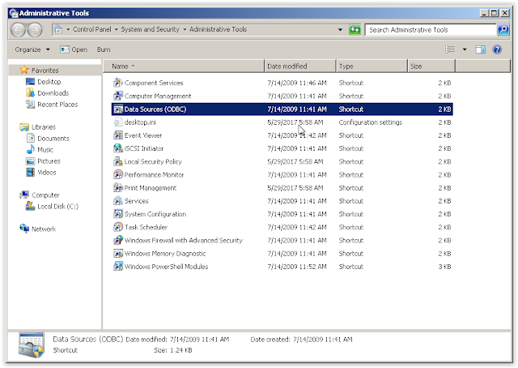Click the 3 KB size value
Image resolution: width=518 pixels, height=368 pixels.
click(444, 267)
